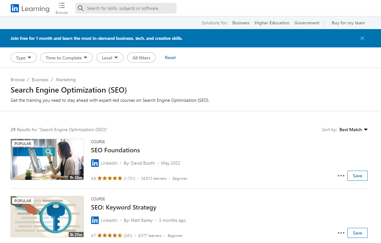Click LinkedIn icon beside Matt Bailey
Image resolution: width=381 pixels, height=243 pixels.
tap(95, 220)
